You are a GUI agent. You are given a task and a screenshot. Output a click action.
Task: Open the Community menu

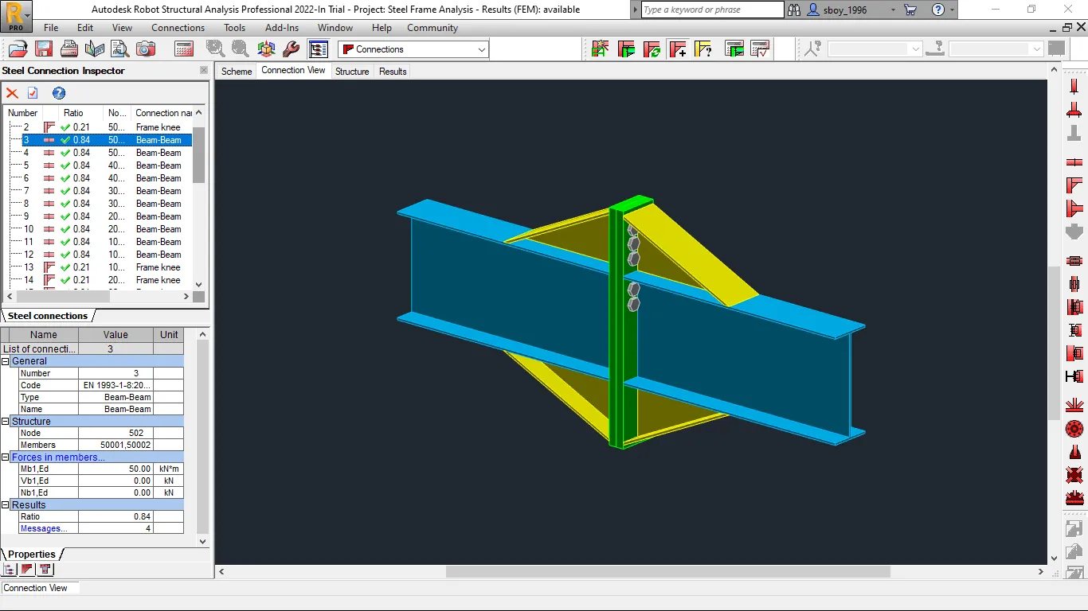432,28
